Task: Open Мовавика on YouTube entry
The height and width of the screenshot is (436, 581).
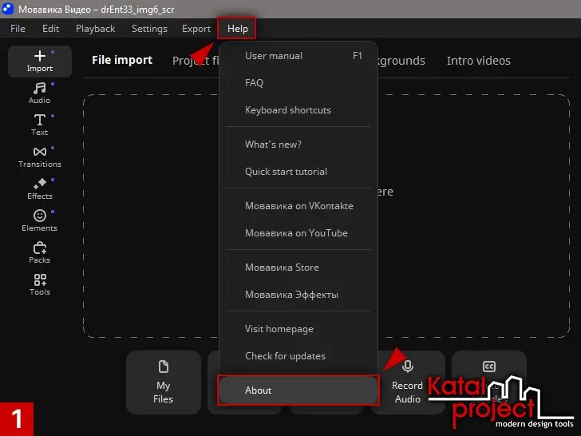Action: (298, 233)
